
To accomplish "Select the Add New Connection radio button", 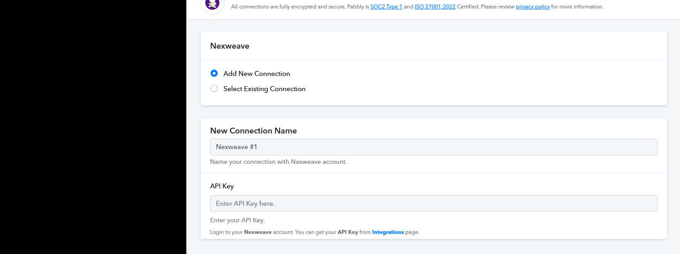I will (x=214, y=73).
